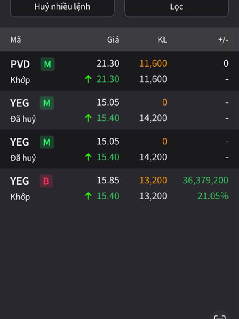This screenshot has height=319, width=239.
Task: Click the green M badge on PVD row
Action: pos(47,64)
